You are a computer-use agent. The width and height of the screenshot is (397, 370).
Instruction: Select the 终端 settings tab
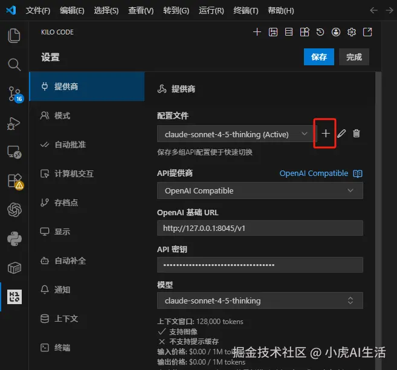[x=87, y=348]
